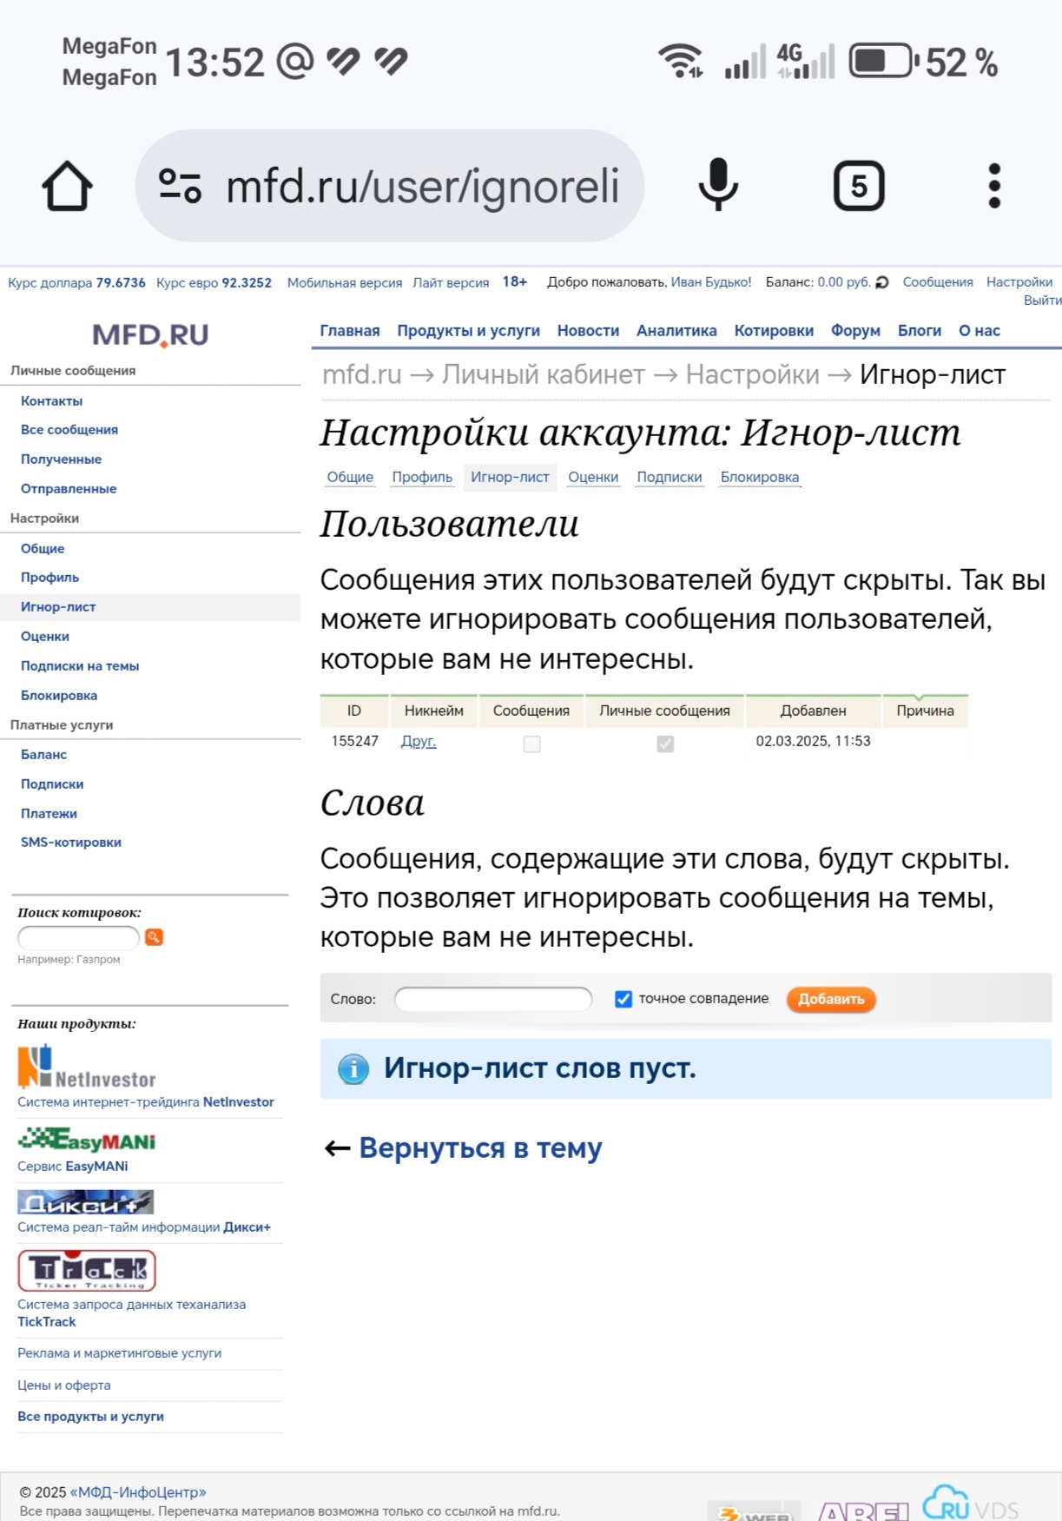Screen dimensions: 1062x1521
Task: Click Выйти logout link
Action: coord(1042,301)
